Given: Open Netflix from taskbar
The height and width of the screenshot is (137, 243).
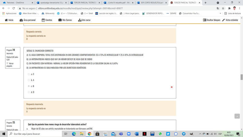Looking at the screenshot, I should [x=144, y=134].
